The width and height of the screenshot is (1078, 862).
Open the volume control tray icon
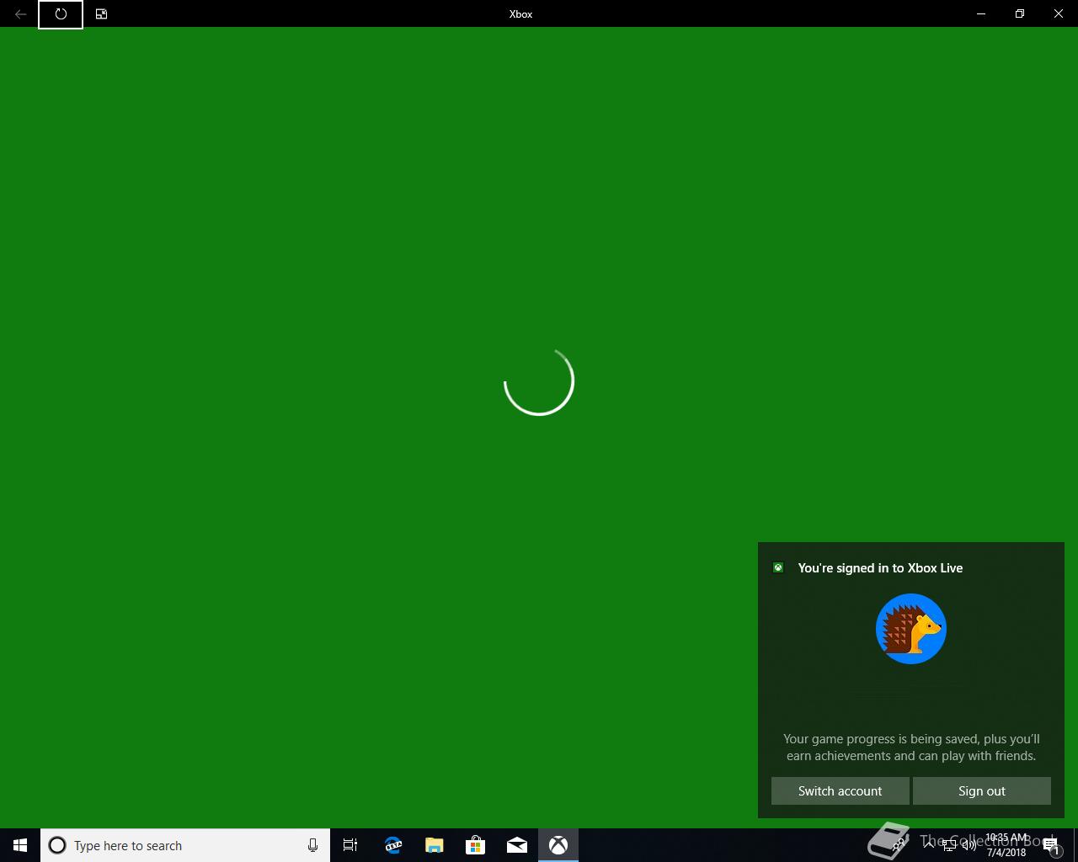click(x=969, y=845)
